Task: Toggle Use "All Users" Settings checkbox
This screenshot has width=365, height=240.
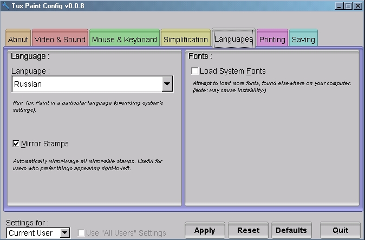Action: pyautogui.click(x=81, y=233)
